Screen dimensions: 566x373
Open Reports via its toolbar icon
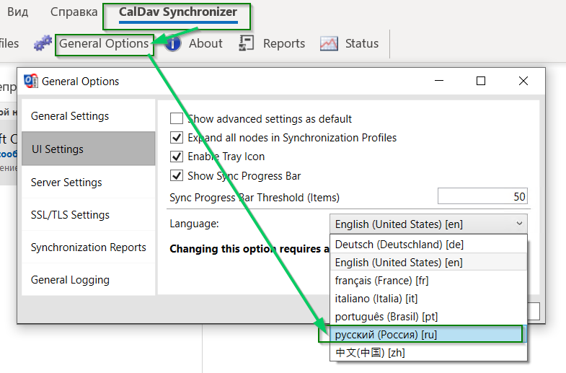(247, 43)
